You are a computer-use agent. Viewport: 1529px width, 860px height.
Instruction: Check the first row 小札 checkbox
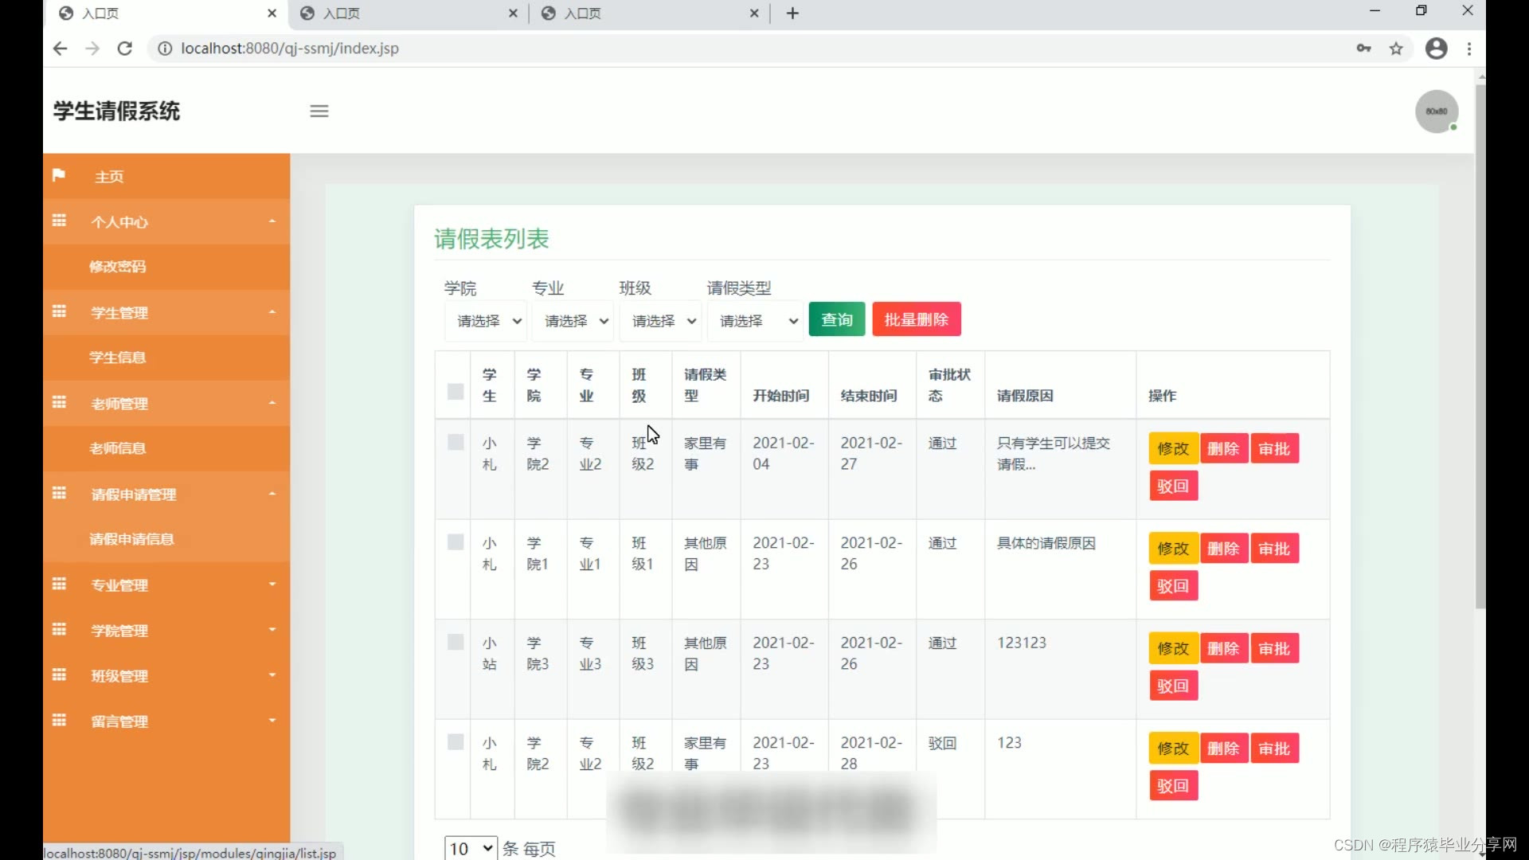pos(456,442)
